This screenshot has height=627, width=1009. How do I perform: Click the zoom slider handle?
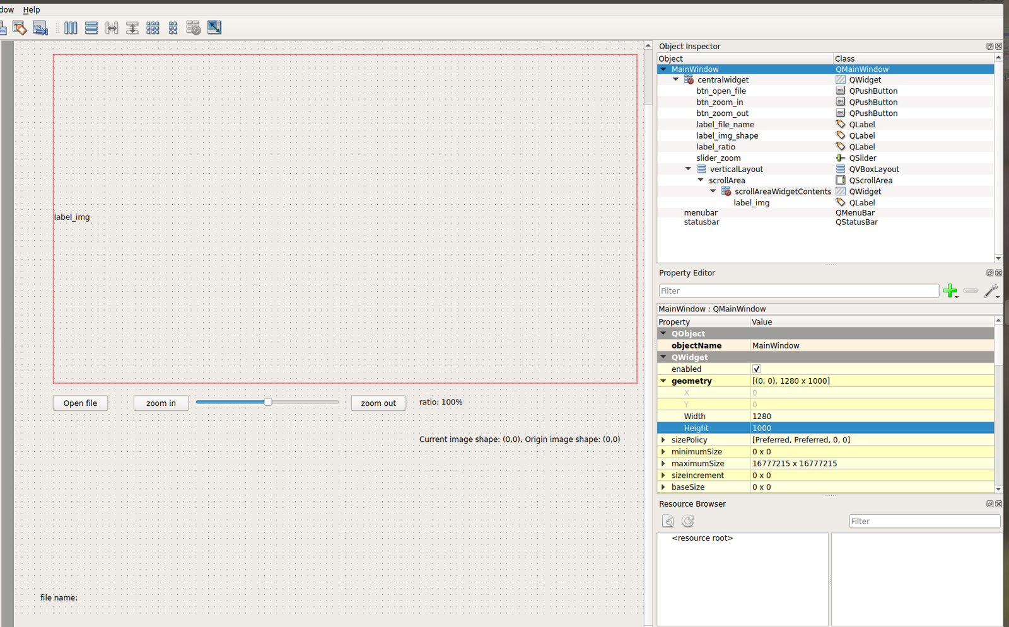click(x=268, y=402)
